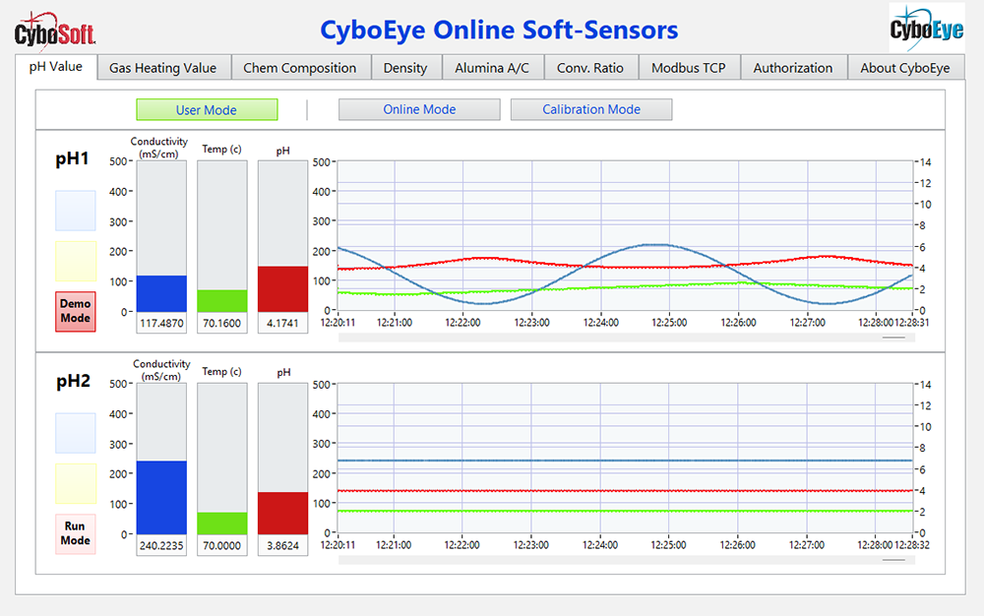Click the 12:24:00 time label on pH1 chart
Image resolution: width=984 pixels, height=616 pixels.
(600, 323)
